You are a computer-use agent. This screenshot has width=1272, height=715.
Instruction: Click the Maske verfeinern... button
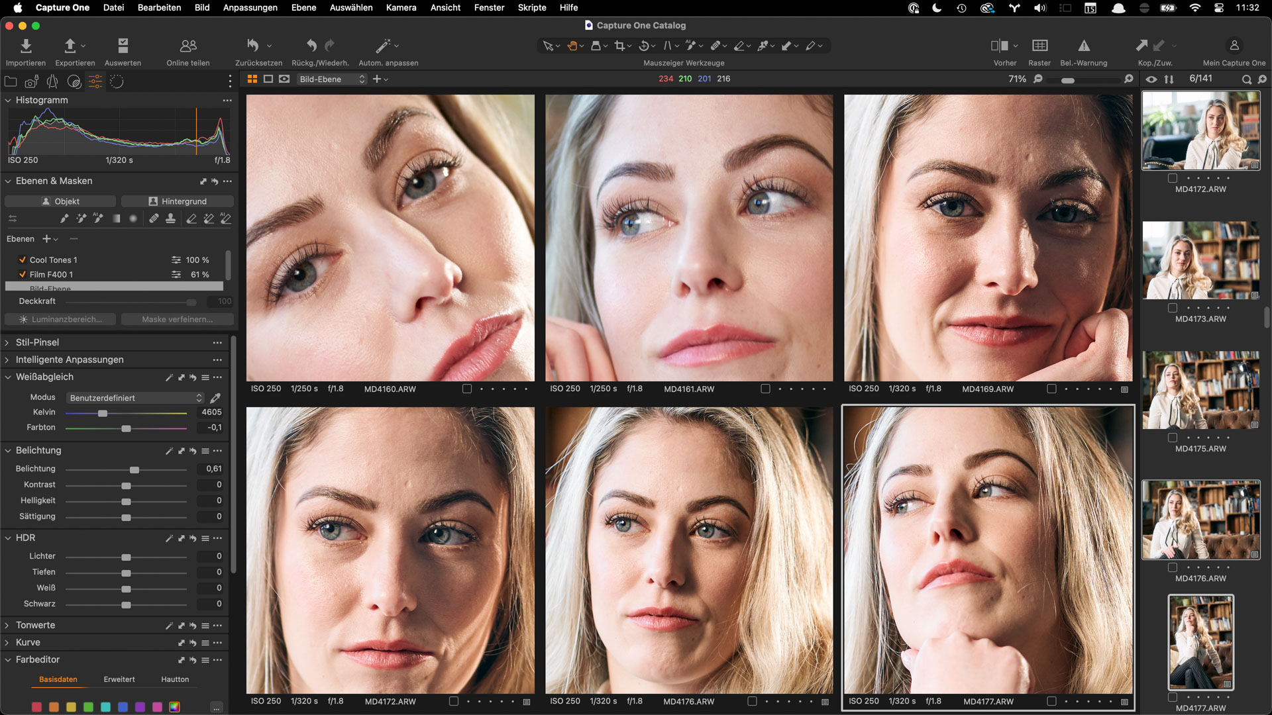click(178, 319)
